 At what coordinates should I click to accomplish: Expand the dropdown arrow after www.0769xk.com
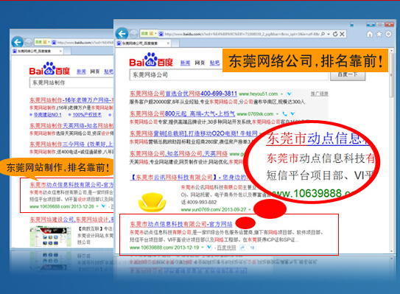277,113
